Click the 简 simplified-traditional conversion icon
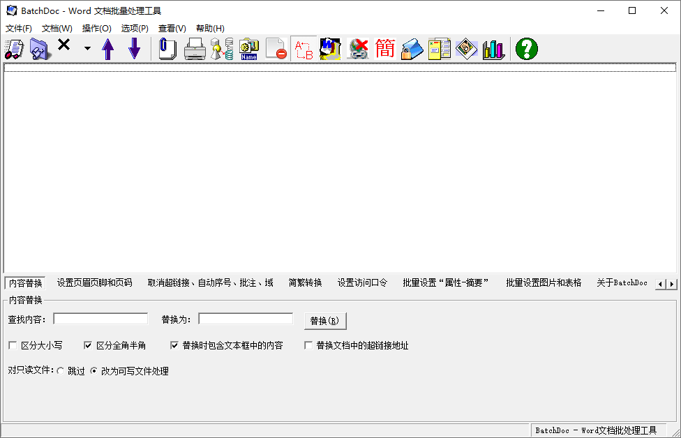 (385, 48)
